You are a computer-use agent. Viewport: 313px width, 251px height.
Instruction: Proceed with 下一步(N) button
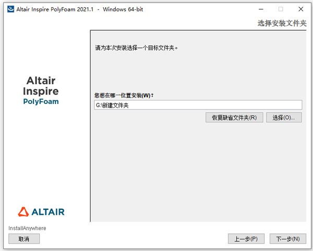(287, 239)
